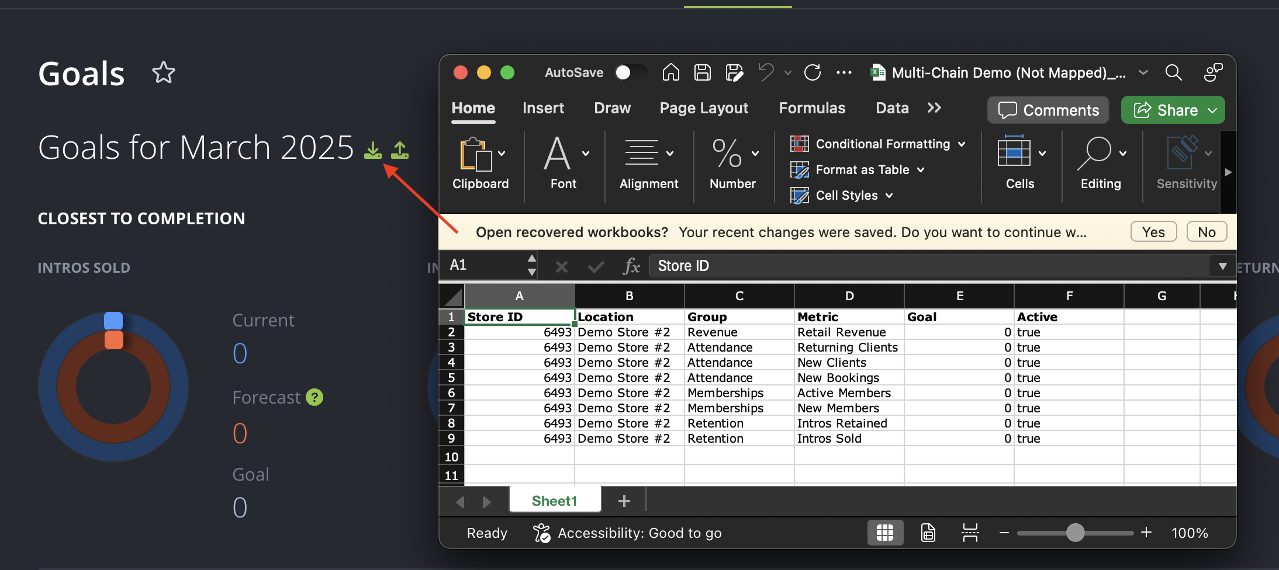Viewport: 1279px width, 570px height.
Task: Open the Page Layout ribbon tab
Action: point(704,108)
